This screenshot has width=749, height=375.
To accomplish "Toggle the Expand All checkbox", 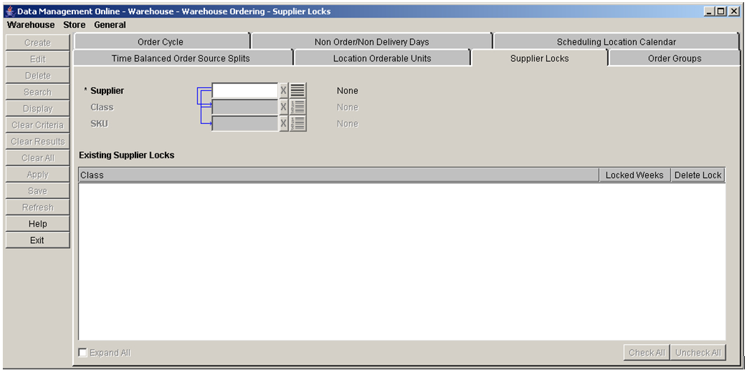I will tap(83, 353).
